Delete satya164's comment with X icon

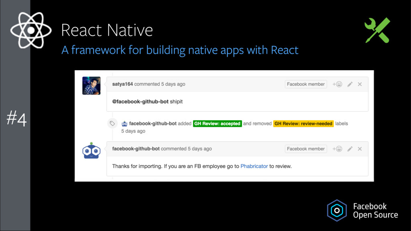360,84
